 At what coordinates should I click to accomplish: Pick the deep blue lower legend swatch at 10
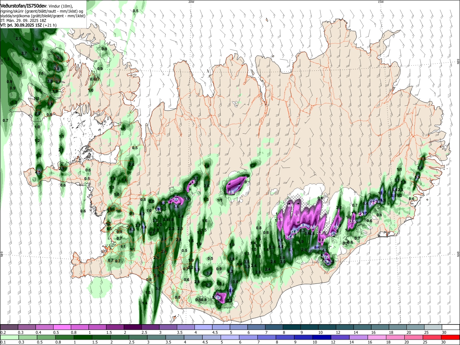click(322, 337)
